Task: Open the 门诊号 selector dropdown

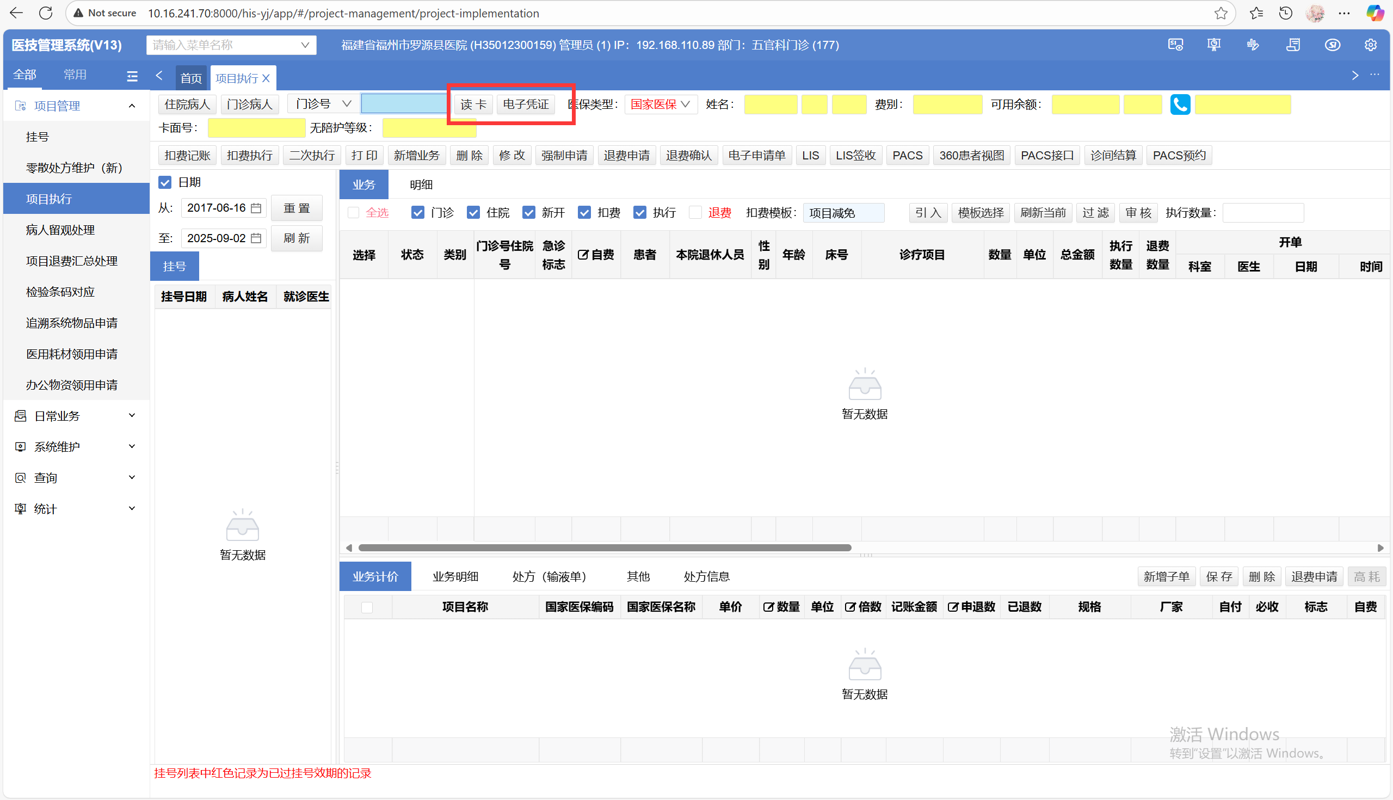Action: (323, 104)
